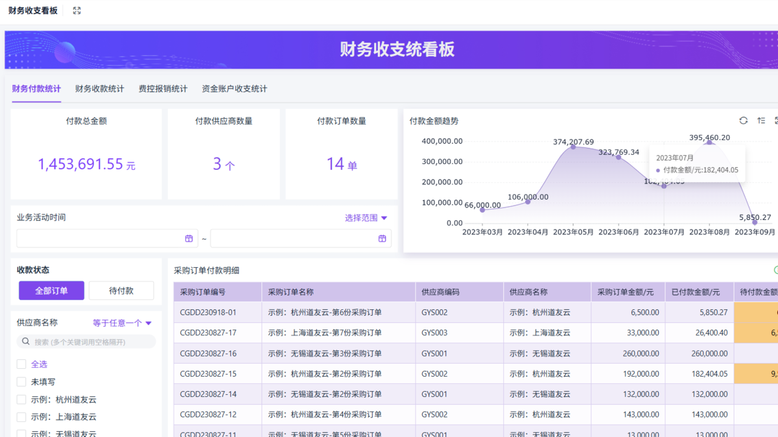The width and height of the screenshot is (778, 437).
Task: Click the supplier name search input field
Action: click(91, 342)
